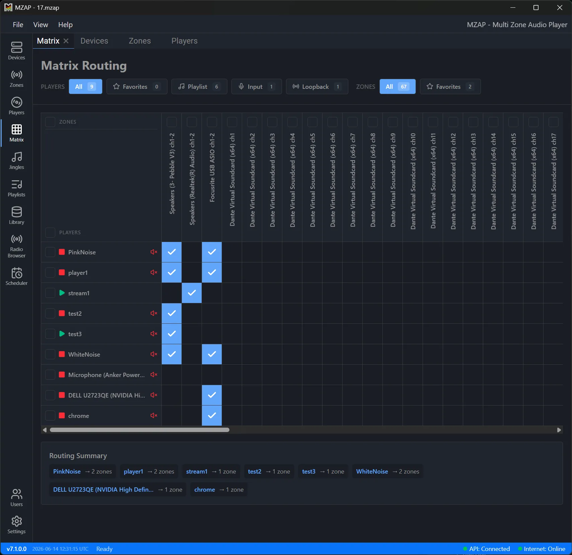Click the mute icon for chrome
This screenshot has width=572, height=555.
click(x=154, y=416)
